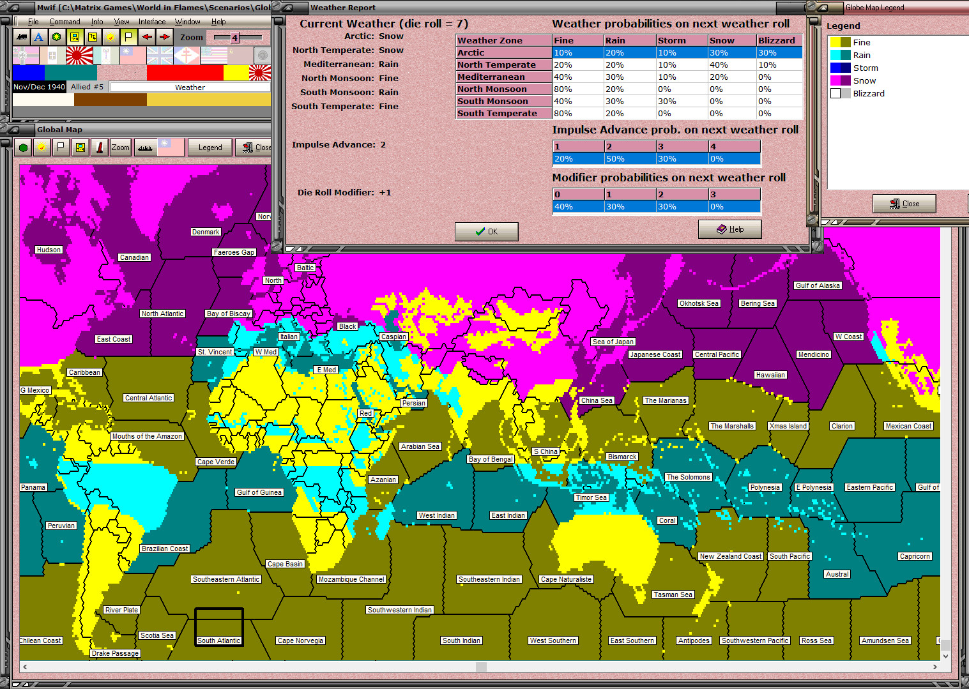Confirm the Weather Report with OK
The height and width of the screenshot is (689, 969).
[486, 232]
